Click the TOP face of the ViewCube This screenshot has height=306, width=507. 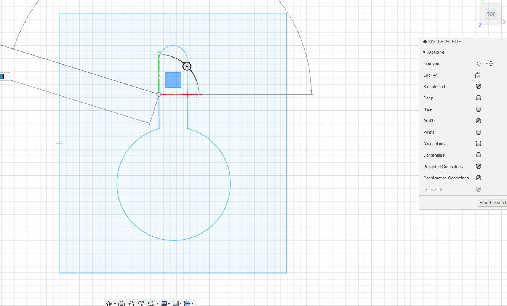[x=491, y=14]
